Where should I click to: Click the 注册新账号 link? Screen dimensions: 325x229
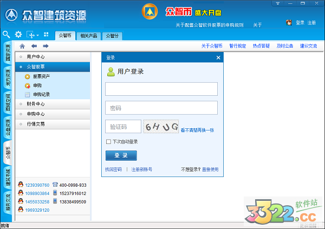142,169
